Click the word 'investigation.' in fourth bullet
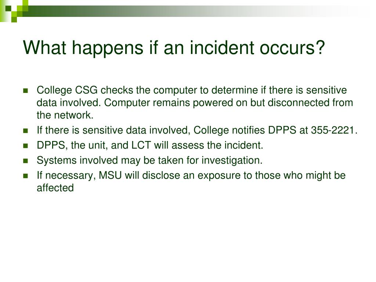The height and width of the screenshot is (282, 376). (232, 160)
